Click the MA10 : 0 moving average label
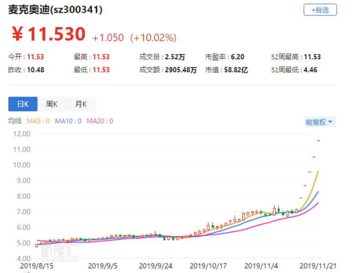Image resolution: width=353 pixels, height=273 pixels. (68, 121)
